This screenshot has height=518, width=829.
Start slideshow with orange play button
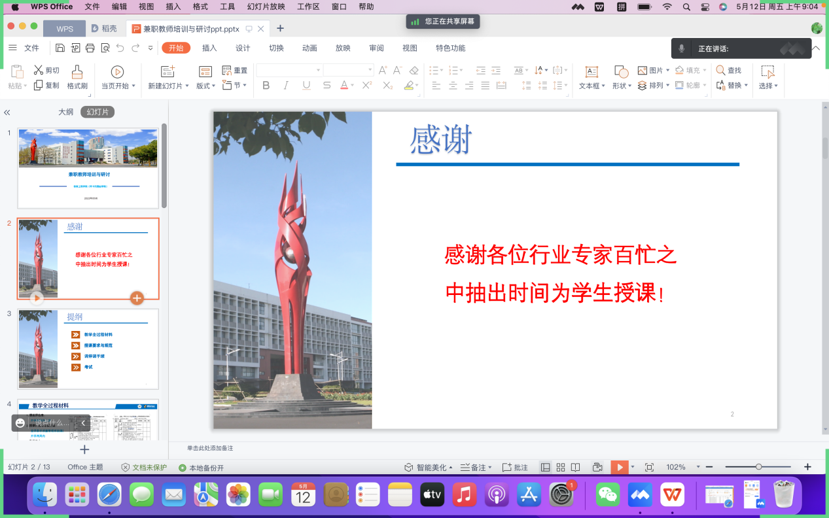coord(619,467)
